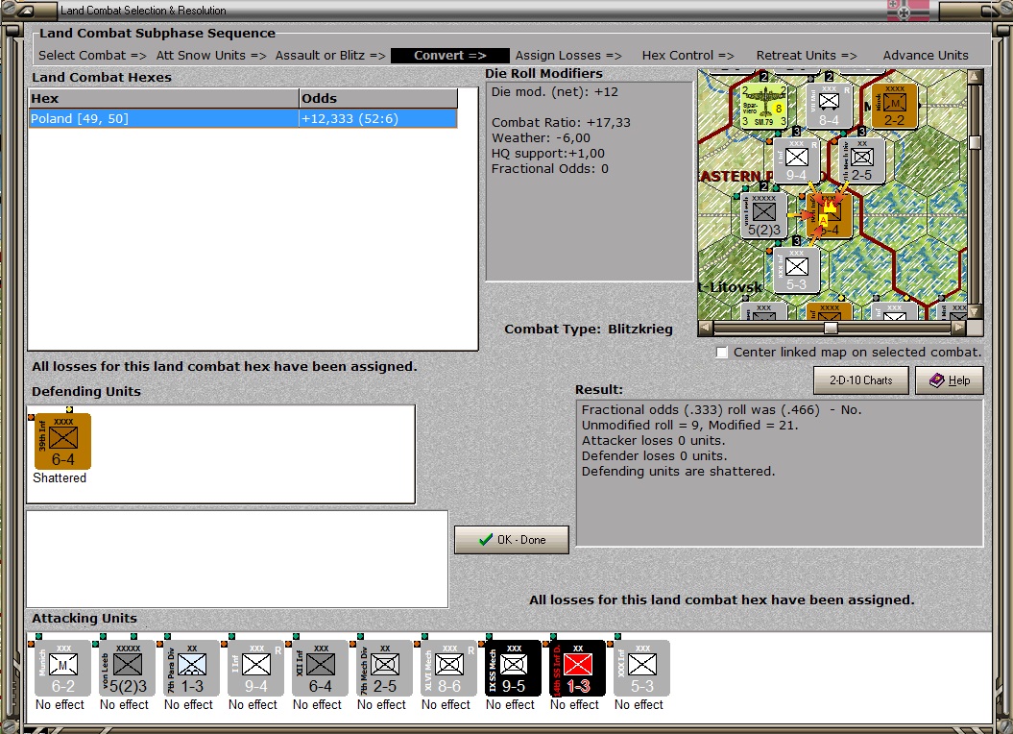Click the Help book icon
The height and width of the screenshot is (734, 1013).
pos(937,380)
